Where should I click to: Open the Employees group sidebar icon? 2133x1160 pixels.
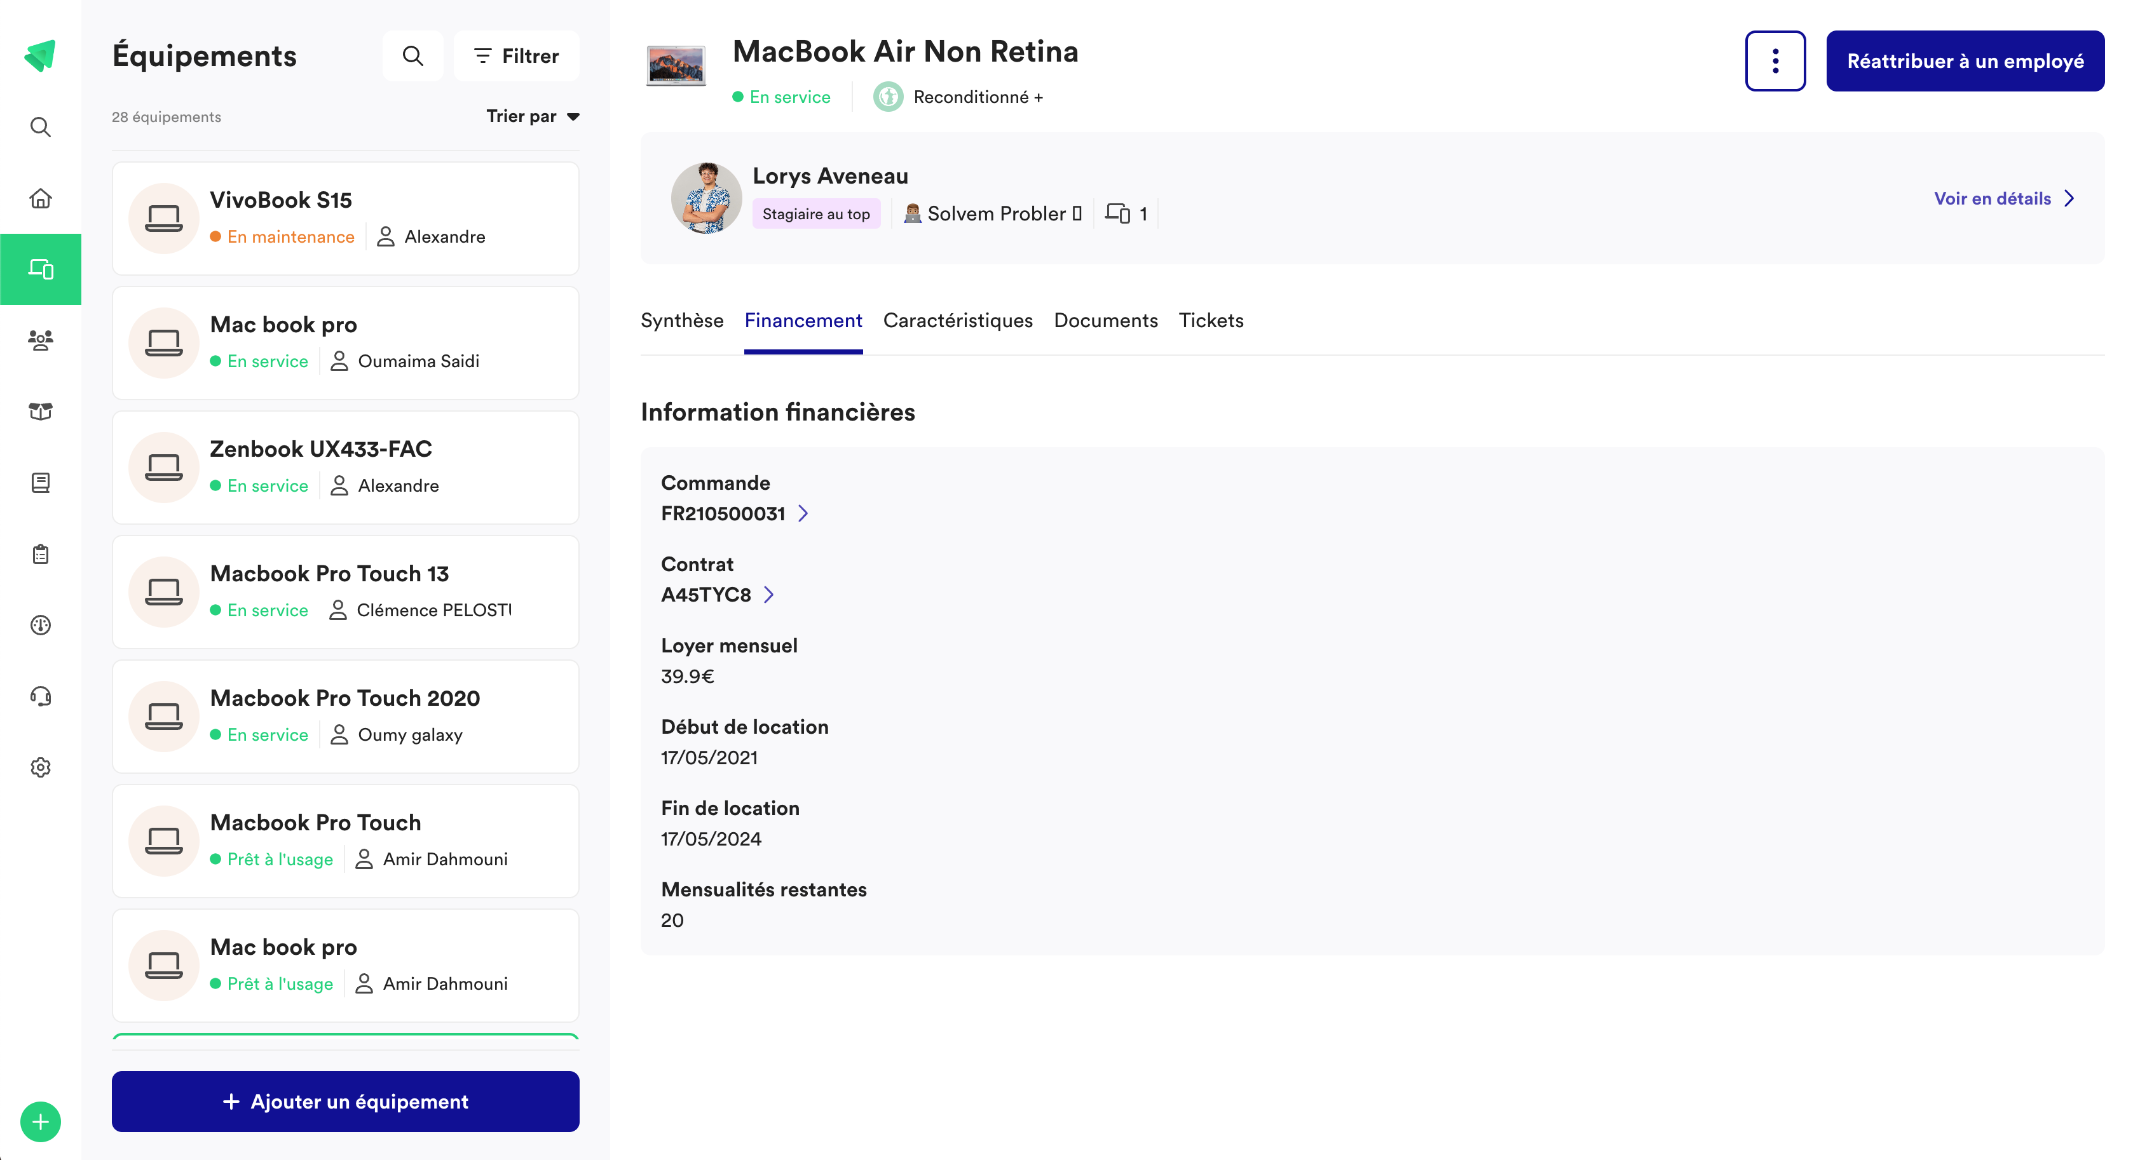click(41, 340)
